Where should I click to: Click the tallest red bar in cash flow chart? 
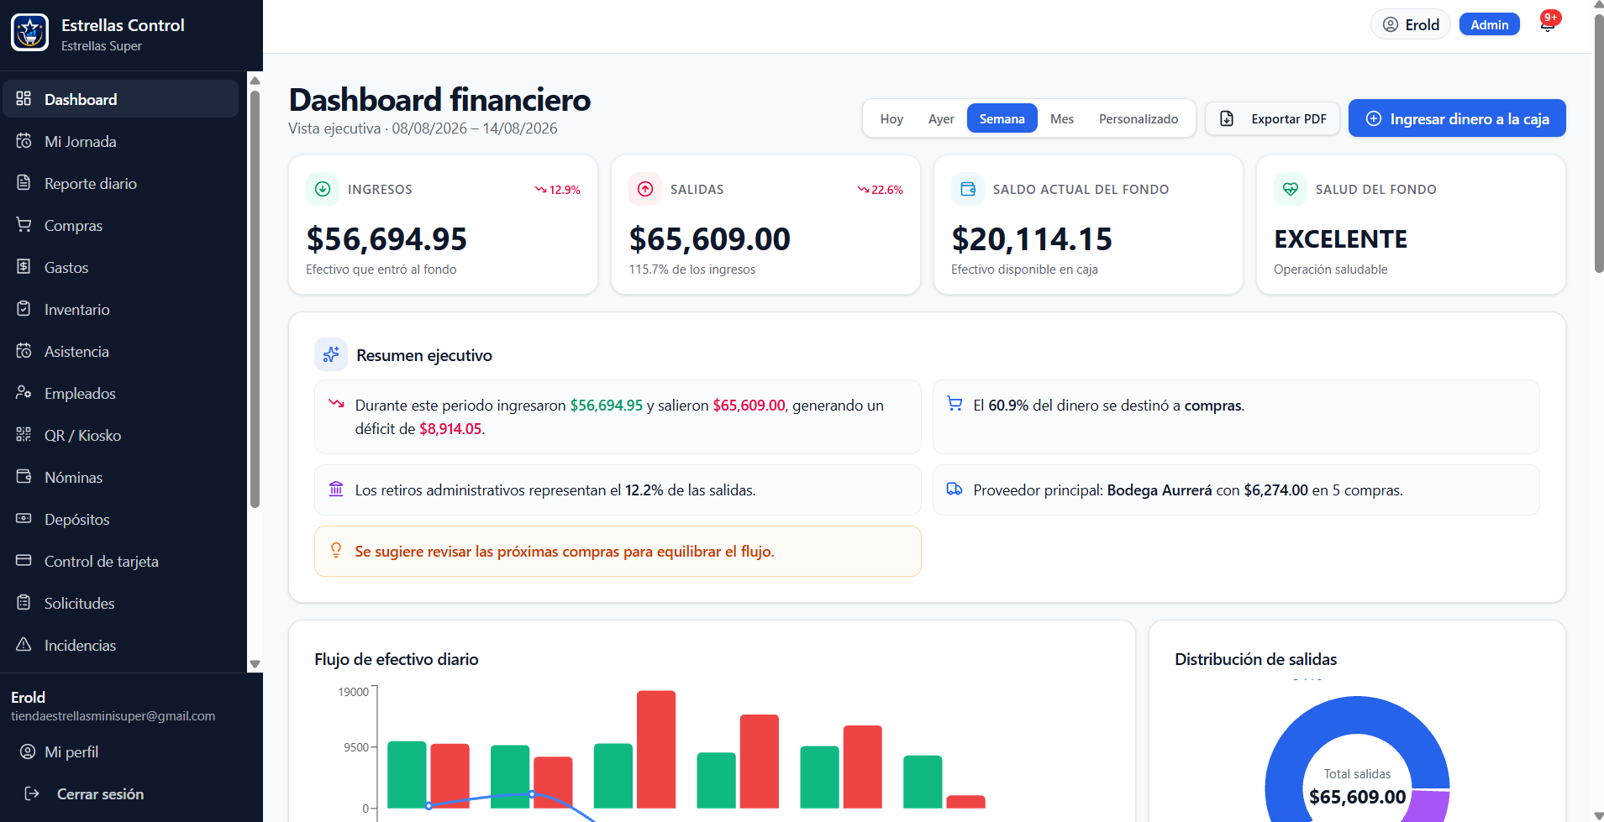(656, 749)
